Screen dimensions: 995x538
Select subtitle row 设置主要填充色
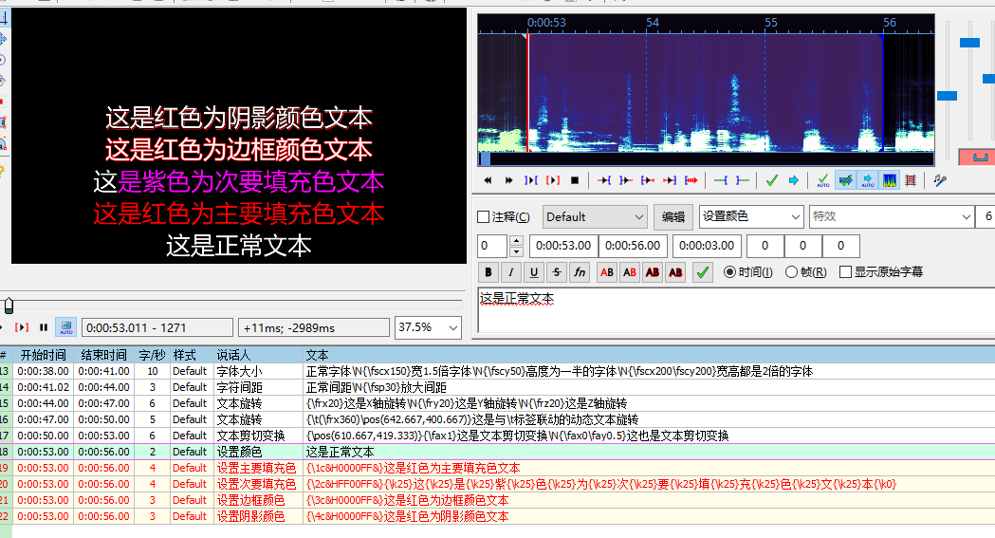(497, 468)
